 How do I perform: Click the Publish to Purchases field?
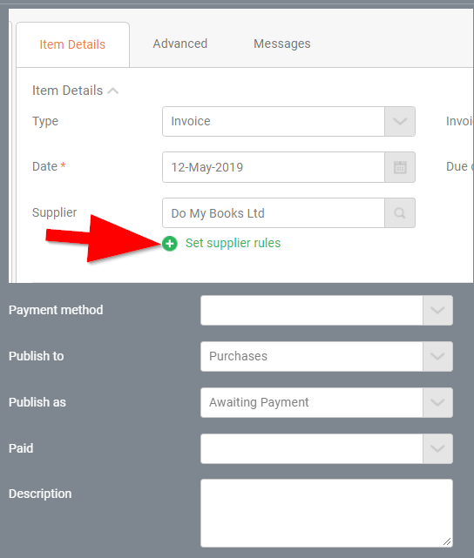pyautogui.click(x=312, y=356)
